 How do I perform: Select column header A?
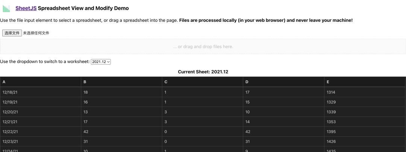[x=41, y=82]
